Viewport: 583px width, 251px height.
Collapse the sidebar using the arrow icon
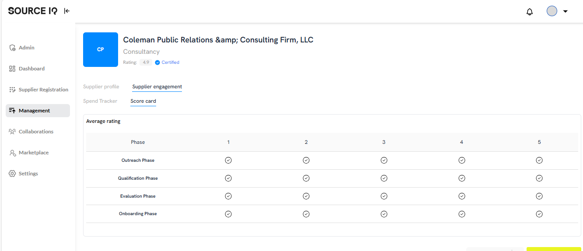tap(67, 11)
